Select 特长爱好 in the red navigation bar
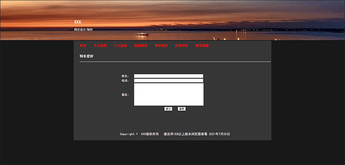The image size is (345, 165). click(161, 45)
